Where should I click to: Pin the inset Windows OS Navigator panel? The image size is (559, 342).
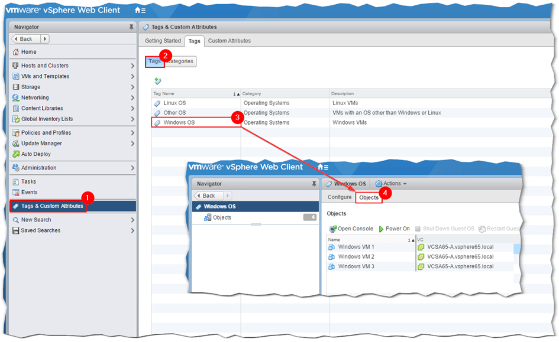click(x=314, y=184)
